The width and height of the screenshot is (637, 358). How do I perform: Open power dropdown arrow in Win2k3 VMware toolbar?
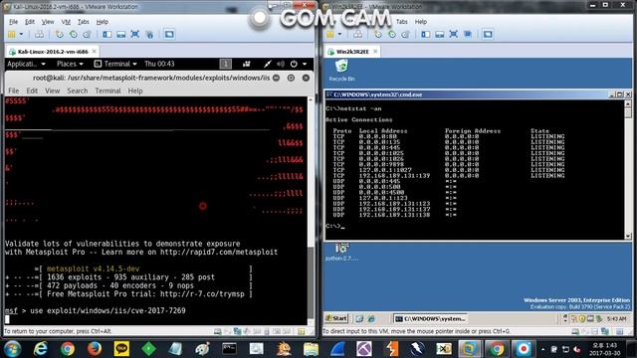(x=339, y=35)
